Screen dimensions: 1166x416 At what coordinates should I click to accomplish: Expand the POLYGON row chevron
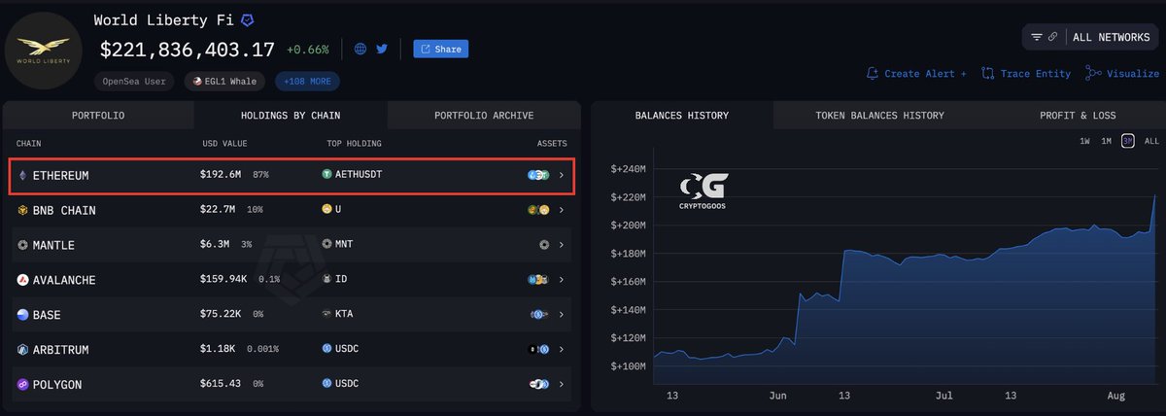pos(562,385)
